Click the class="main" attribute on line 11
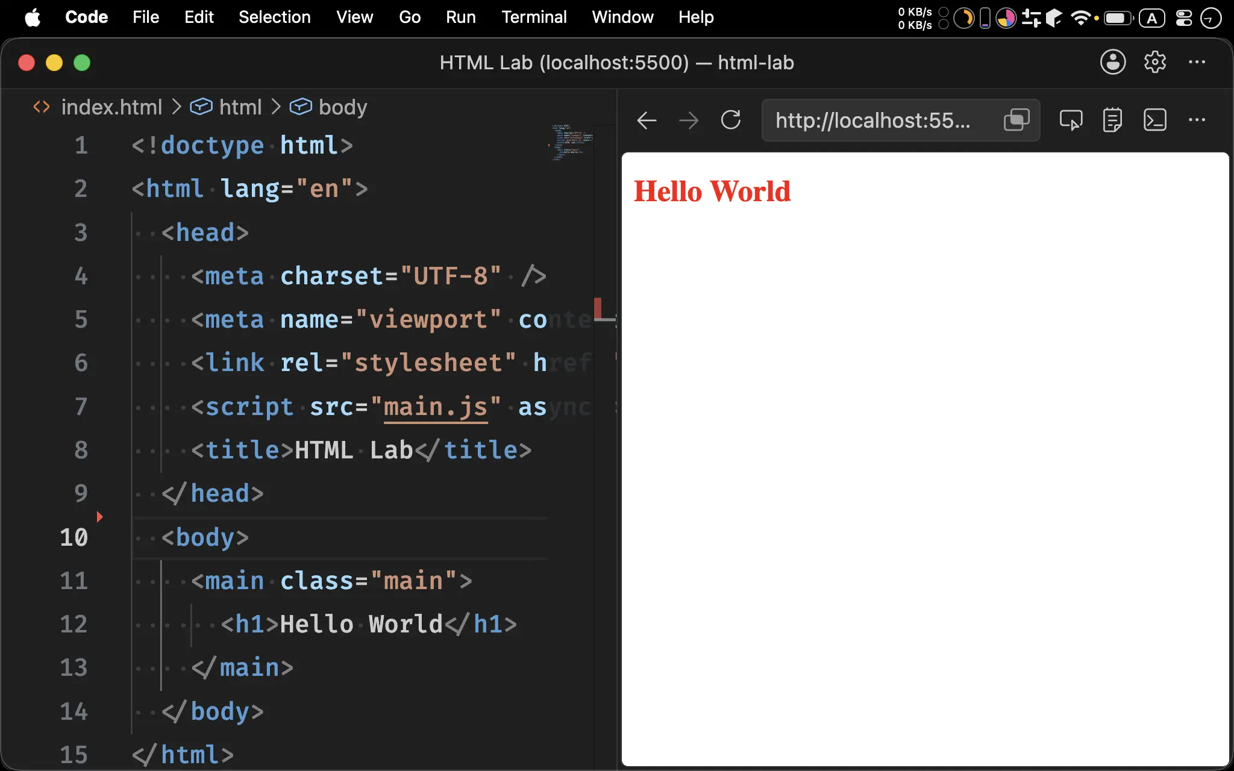1234x771 pixels. [x=369, y=581]
